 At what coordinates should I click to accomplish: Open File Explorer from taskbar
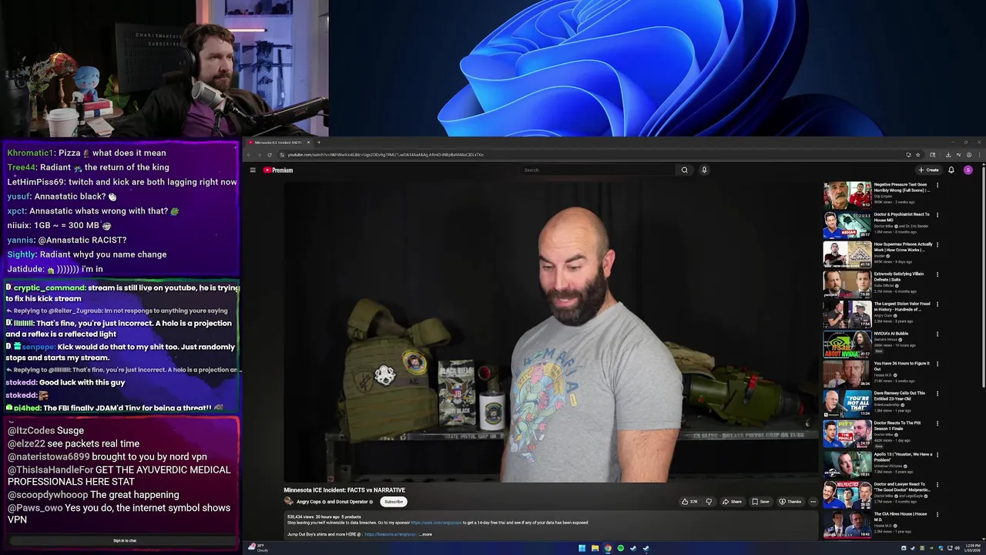coord(595,548)
